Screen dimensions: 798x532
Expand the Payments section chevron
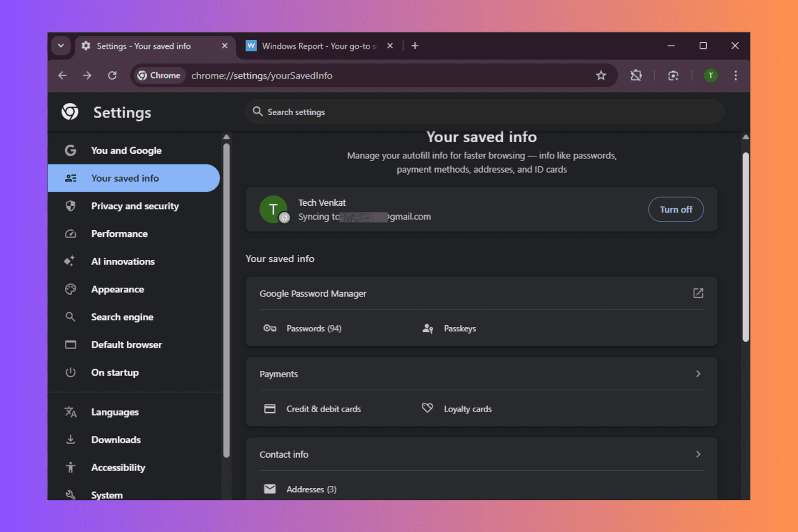(x=698, y=374)
